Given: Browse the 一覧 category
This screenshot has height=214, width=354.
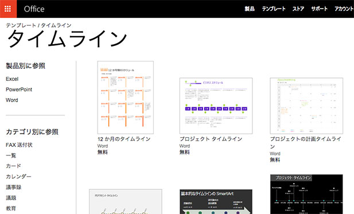Looking at the screenshot, I should point(11,155).
